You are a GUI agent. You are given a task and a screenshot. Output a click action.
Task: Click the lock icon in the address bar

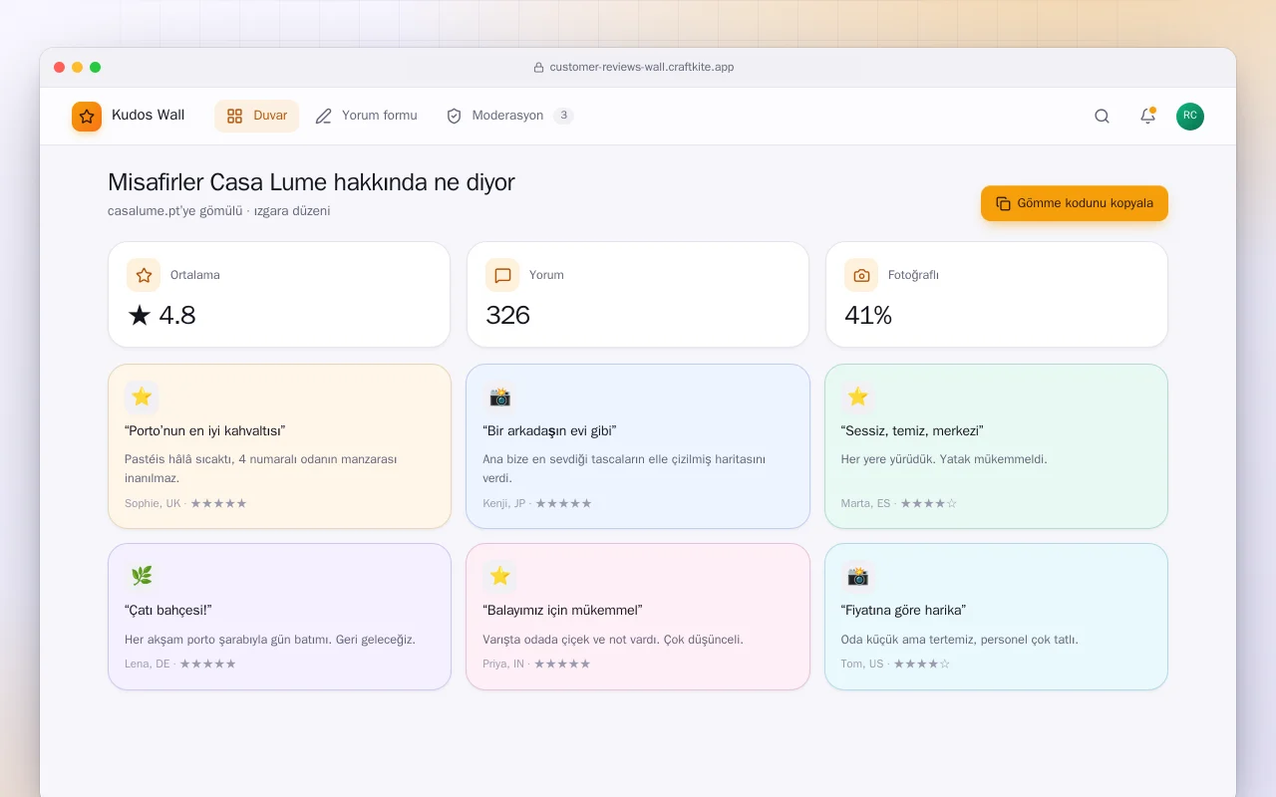(539, 68)
